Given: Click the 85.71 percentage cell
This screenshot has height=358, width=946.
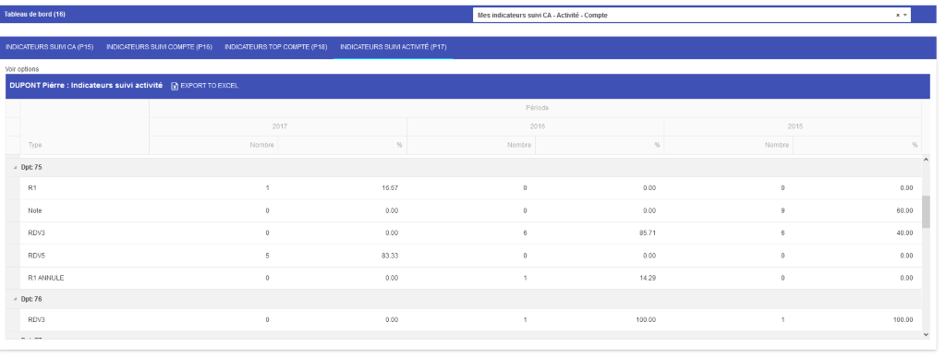Looking at the screenshot, I should tap(648, 233).
